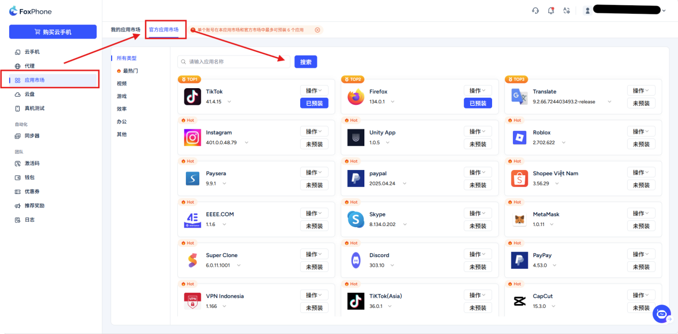Click the TikTok app icon

point(192,97)
